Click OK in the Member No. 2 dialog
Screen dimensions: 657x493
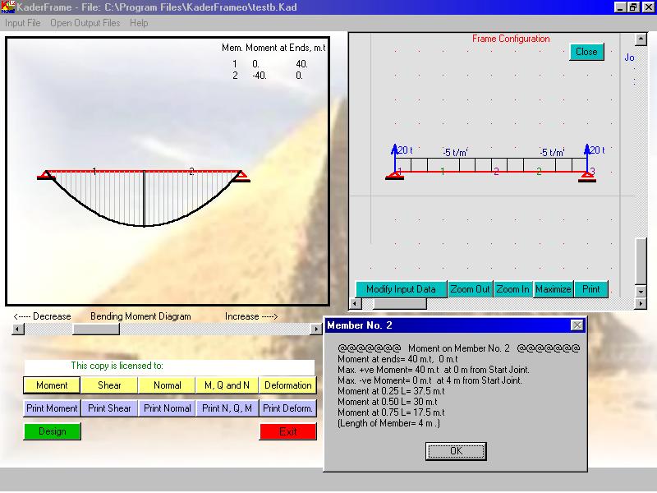coord(456,450)
